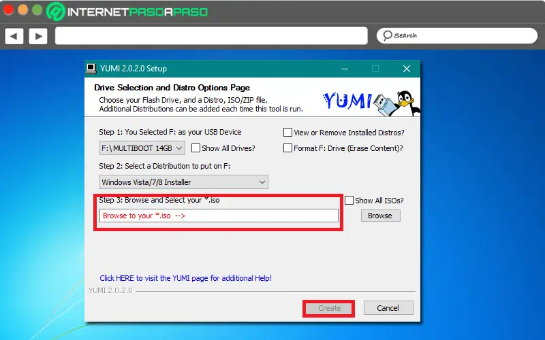Click the Browse to your *.iso field
545x340 pixels.
(x=219, y=216)
